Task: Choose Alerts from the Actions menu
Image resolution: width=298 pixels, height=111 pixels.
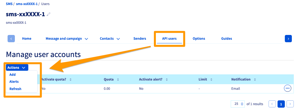Action: pos(14,82)
